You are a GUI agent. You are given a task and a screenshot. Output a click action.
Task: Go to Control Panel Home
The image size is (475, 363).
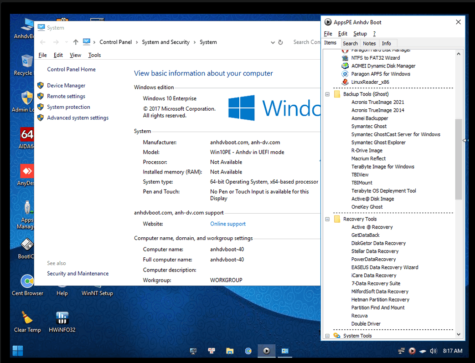click(71, 69)
